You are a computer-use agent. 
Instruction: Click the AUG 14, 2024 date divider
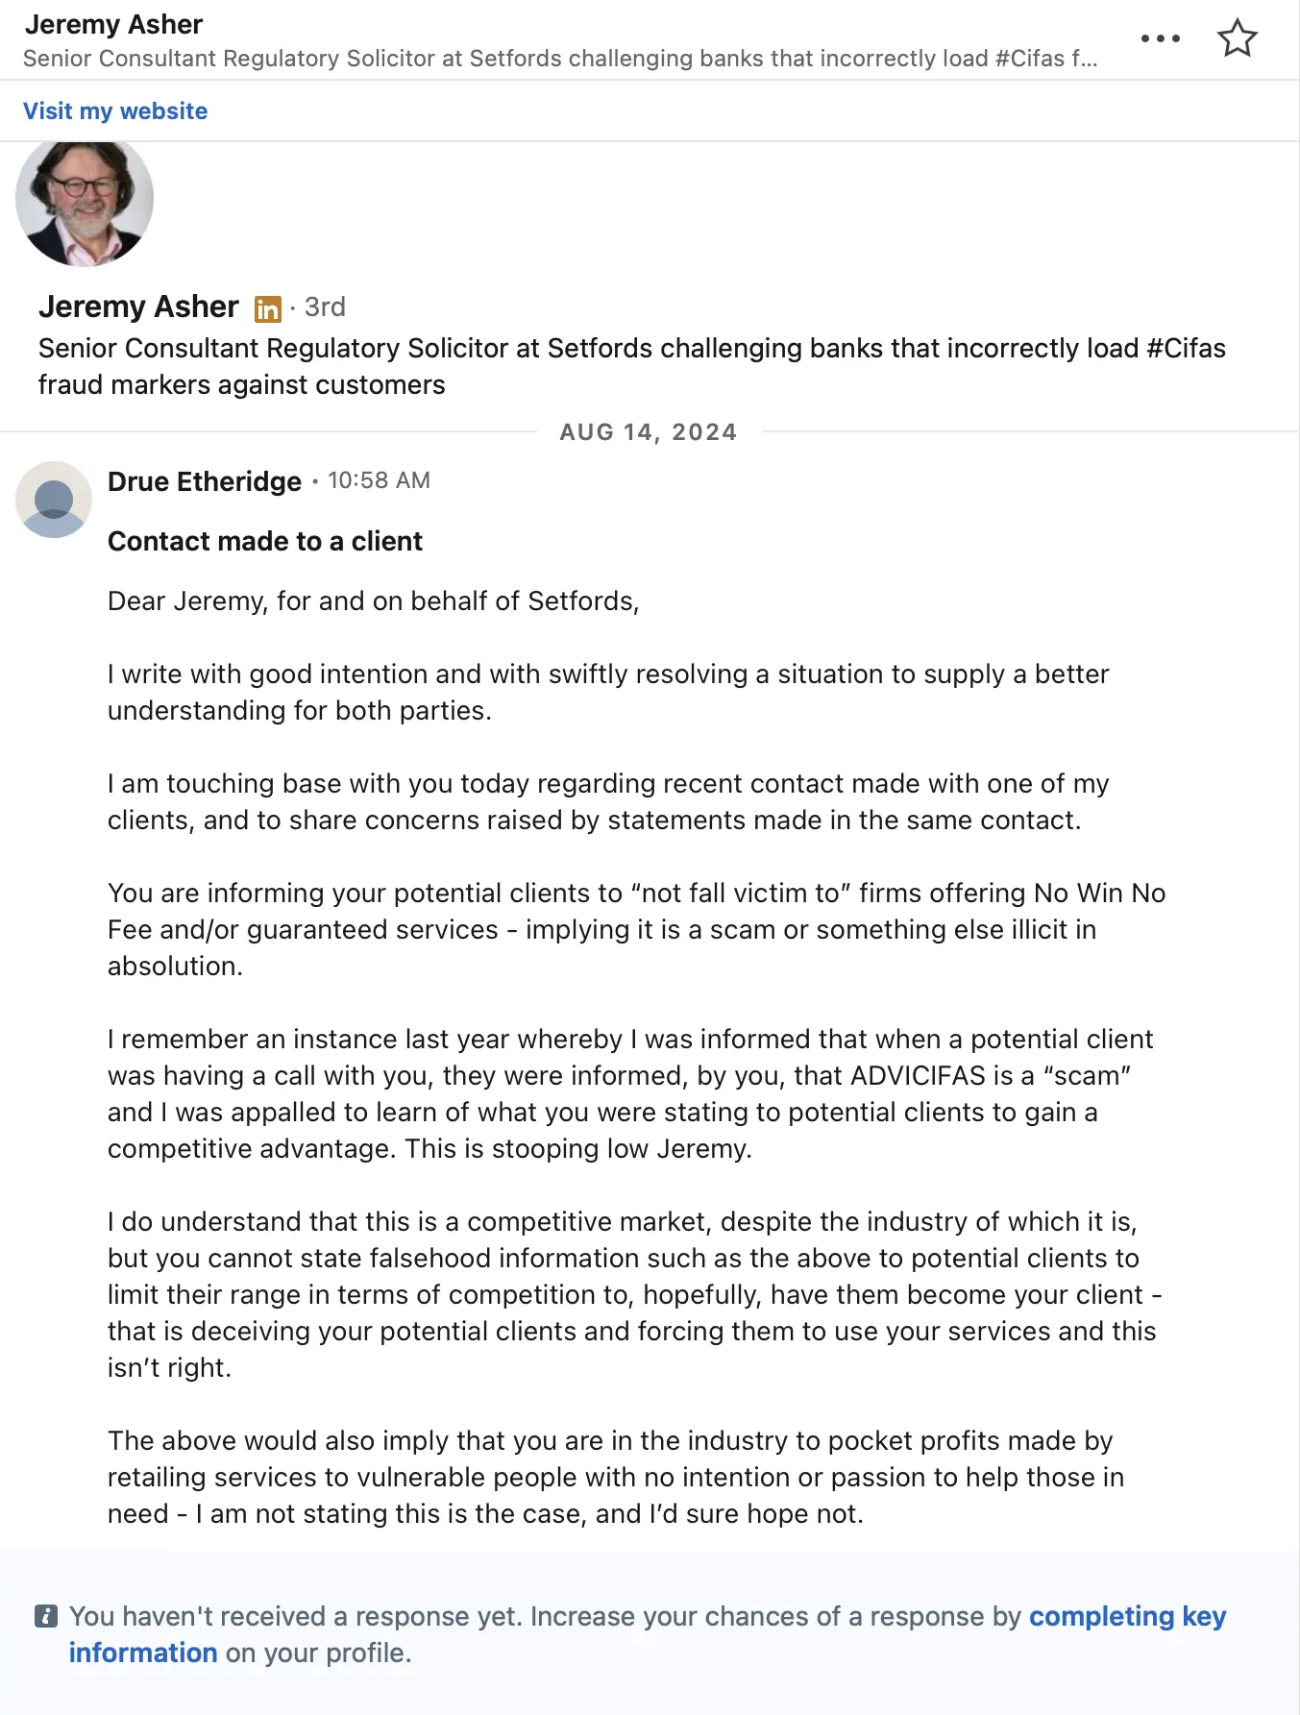649,432
